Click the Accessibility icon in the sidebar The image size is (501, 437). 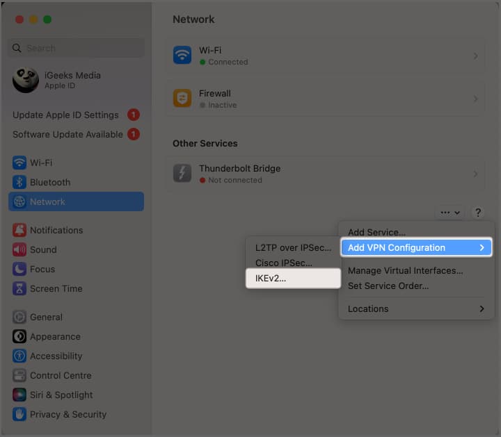pos(19,356)
